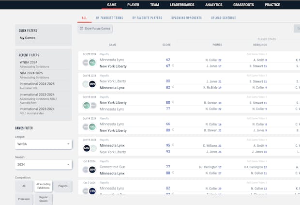This screenshot has width=300, height=205.
Task: Click winner arrow beside score 95
Action: coord(173,145)
